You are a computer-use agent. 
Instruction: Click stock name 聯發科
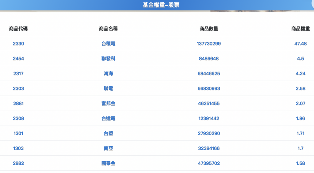(x=108, y=59)
